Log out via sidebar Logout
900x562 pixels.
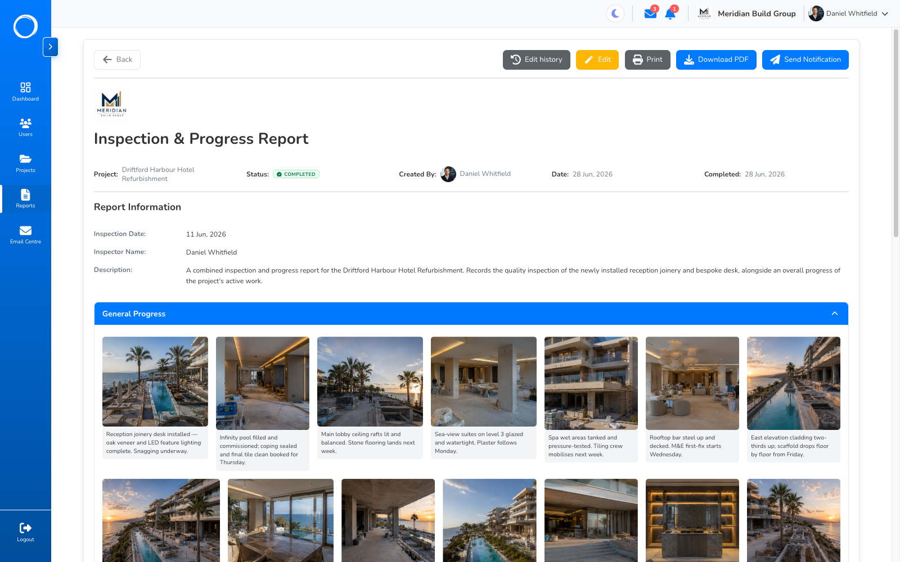coord(25,532)
